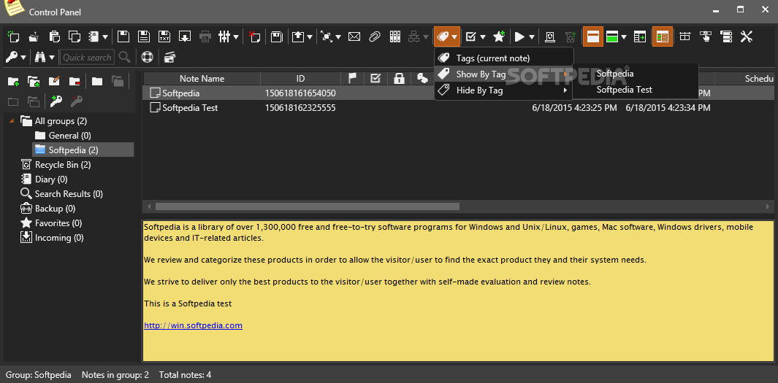Click the delete note icon with red X
The width and height of the screenshot is (778, 383).
pos(254,36)
